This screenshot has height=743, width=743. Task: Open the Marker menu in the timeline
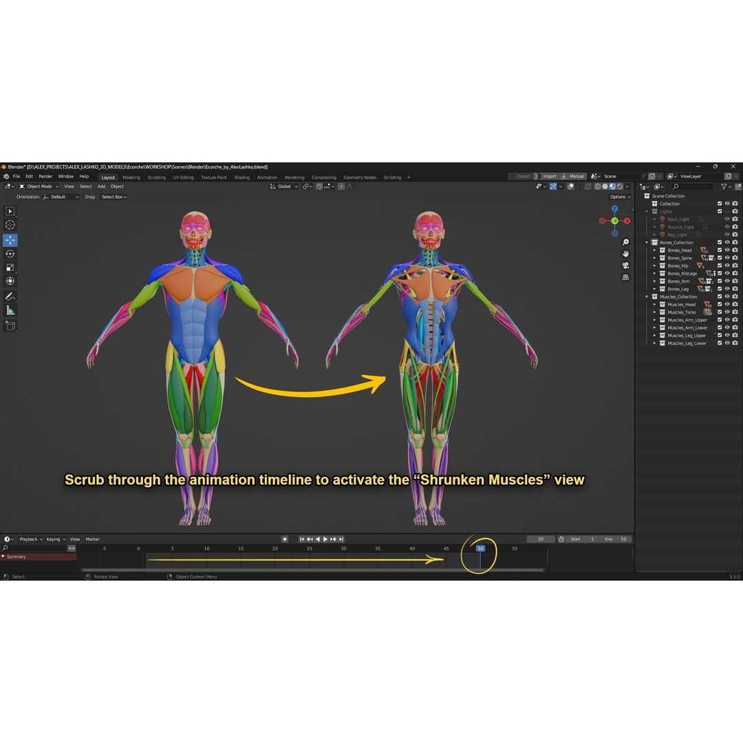coord(93,539)
